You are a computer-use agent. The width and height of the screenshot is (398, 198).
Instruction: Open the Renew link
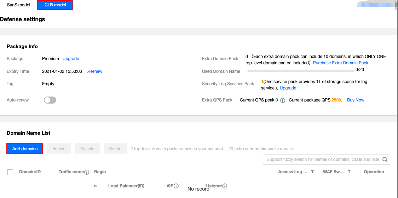(x=94, y=71)
